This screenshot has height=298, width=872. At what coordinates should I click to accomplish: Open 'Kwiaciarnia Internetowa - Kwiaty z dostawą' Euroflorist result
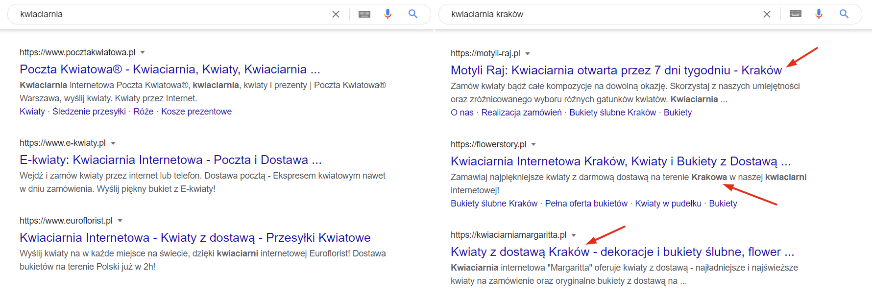click(x=195, y=238)
